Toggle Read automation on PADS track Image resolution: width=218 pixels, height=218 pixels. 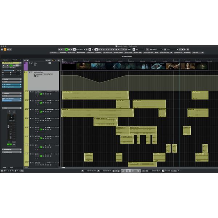(41, 112)
